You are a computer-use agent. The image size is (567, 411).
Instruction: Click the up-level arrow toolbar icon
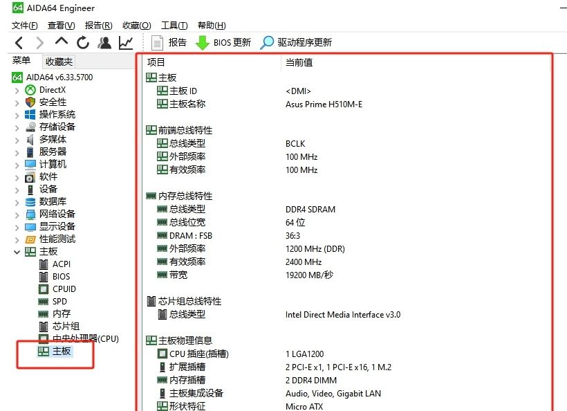[62, 42]
